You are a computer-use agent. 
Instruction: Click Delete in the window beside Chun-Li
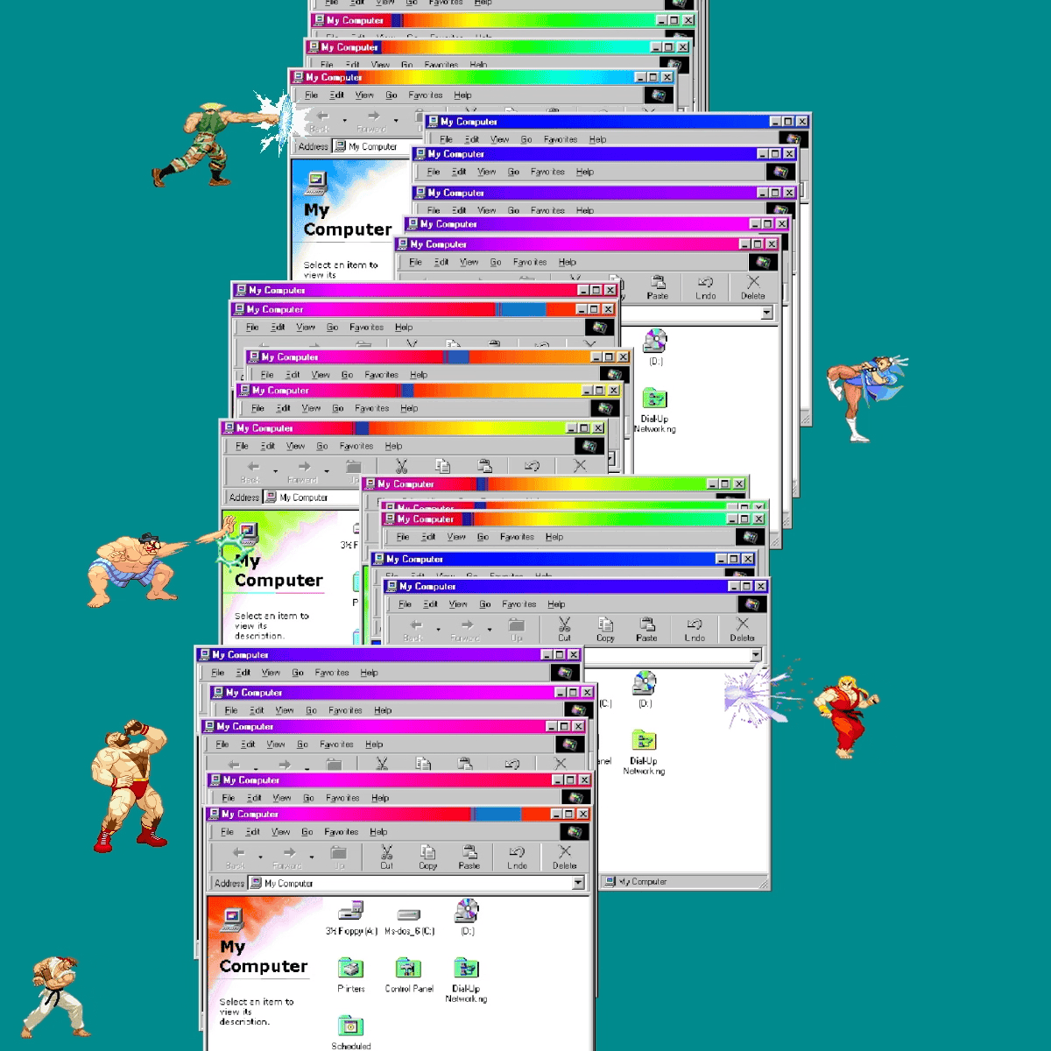[x=753, y=287]
